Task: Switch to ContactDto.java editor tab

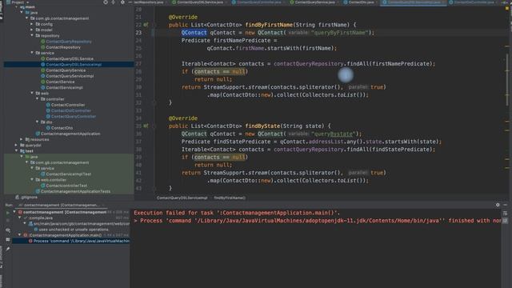Action: click(361, 2)
